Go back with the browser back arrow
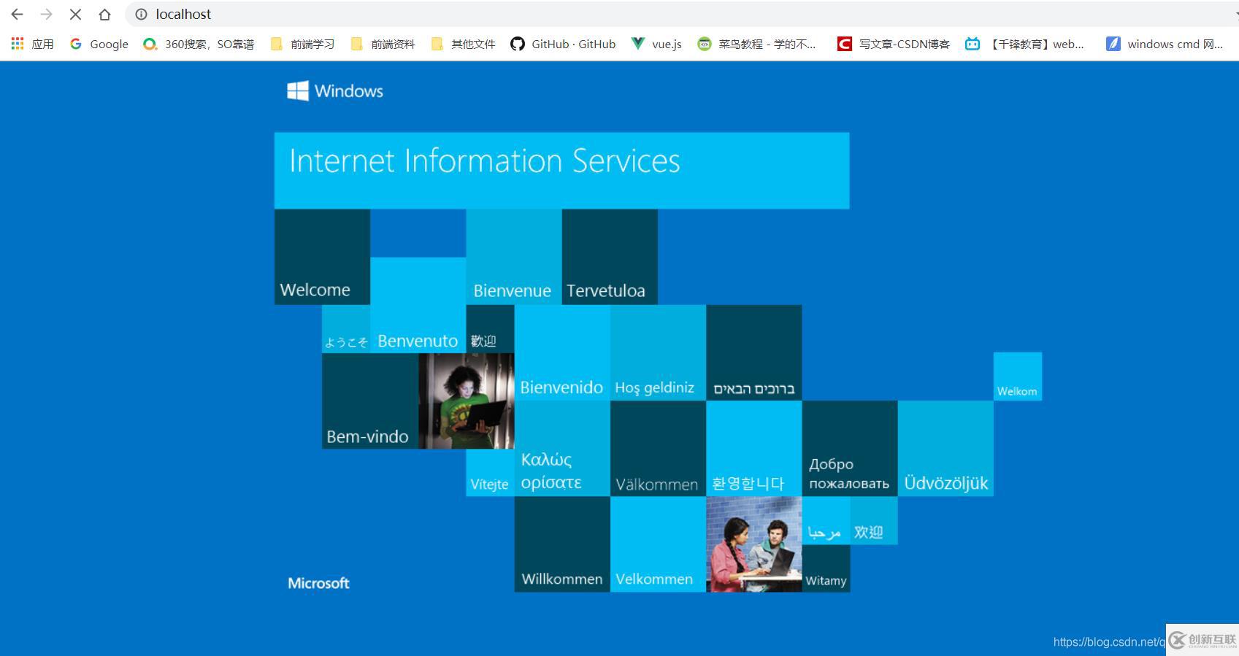 tap(17, 14)
